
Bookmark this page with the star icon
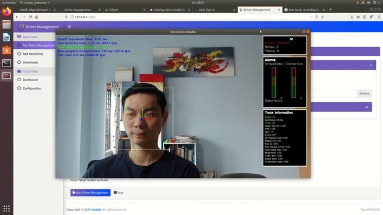point(323,17)
